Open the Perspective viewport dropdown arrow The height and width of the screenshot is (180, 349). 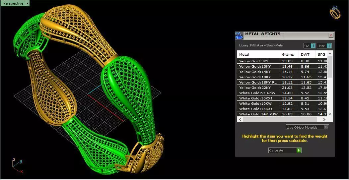point(28,3)
